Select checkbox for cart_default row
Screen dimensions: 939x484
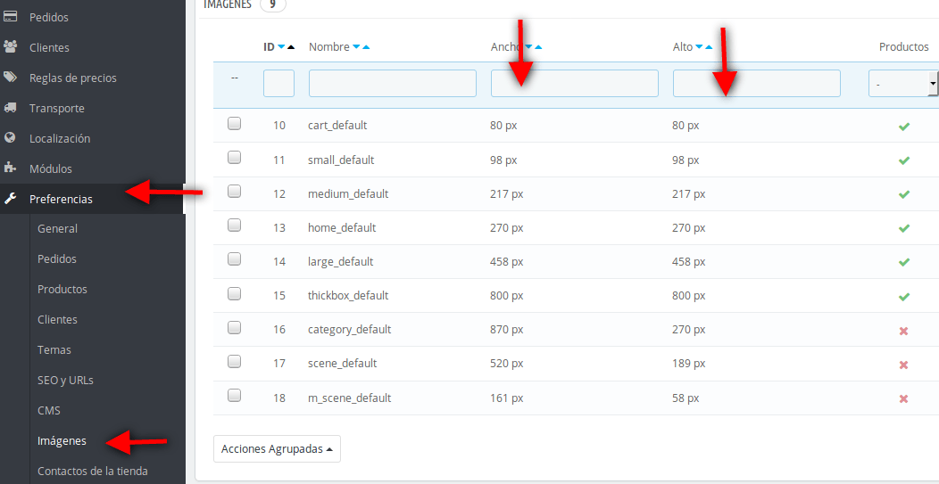[234, 123]
